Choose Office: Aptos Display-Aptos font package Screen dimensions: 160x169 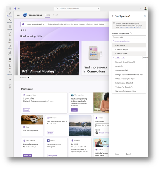pyautogui.click(x=129, y=79)
